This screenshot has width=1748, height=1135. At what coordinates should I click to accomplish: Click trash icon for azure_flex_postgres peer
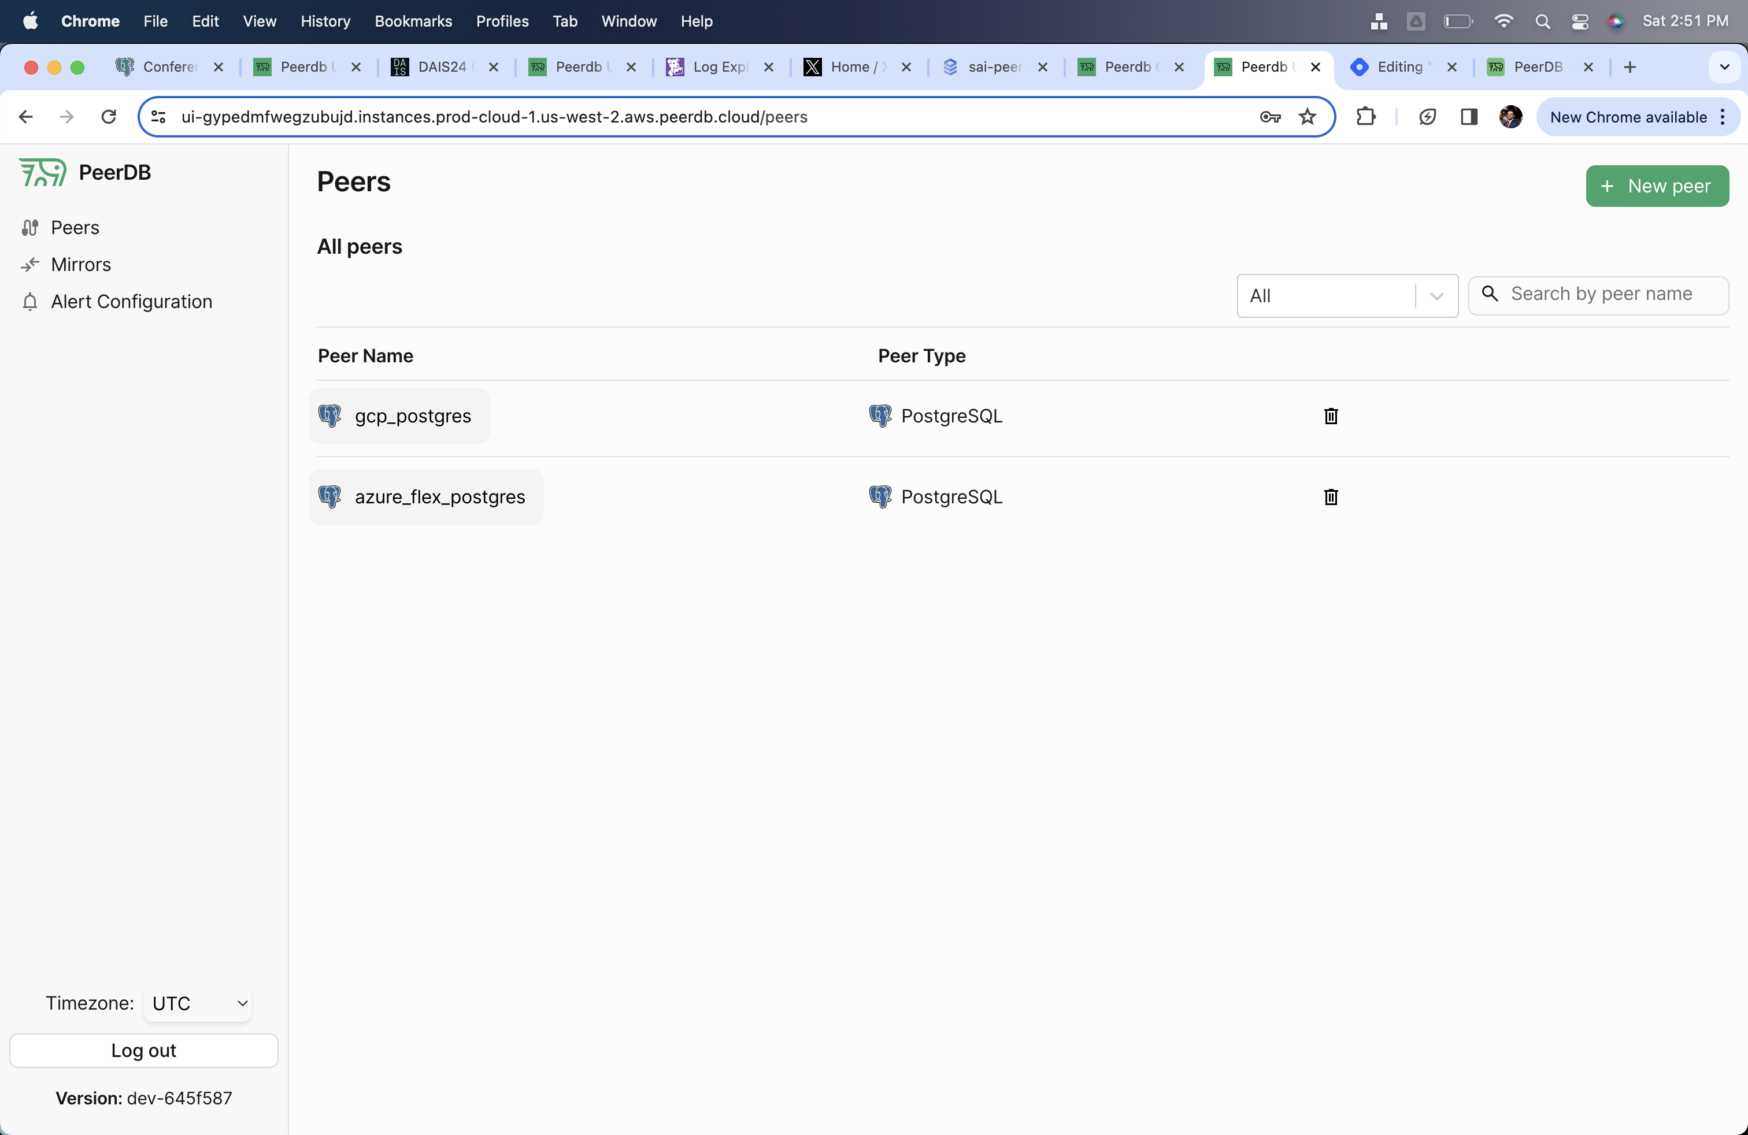tap(1330, 497)
